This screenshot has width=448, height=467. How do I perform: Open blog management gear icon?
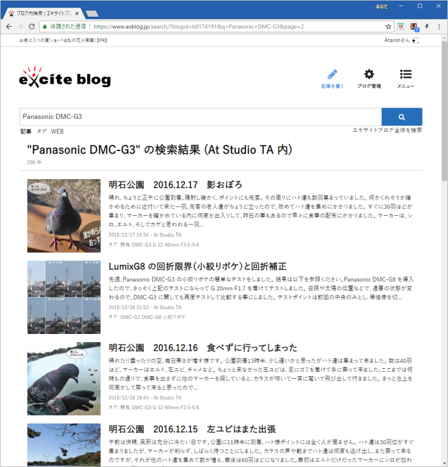tap(369, 74)
